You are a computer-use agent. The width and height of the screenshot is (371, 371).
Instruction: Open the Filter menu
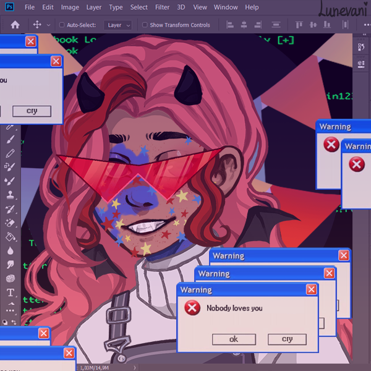point(162,7)
